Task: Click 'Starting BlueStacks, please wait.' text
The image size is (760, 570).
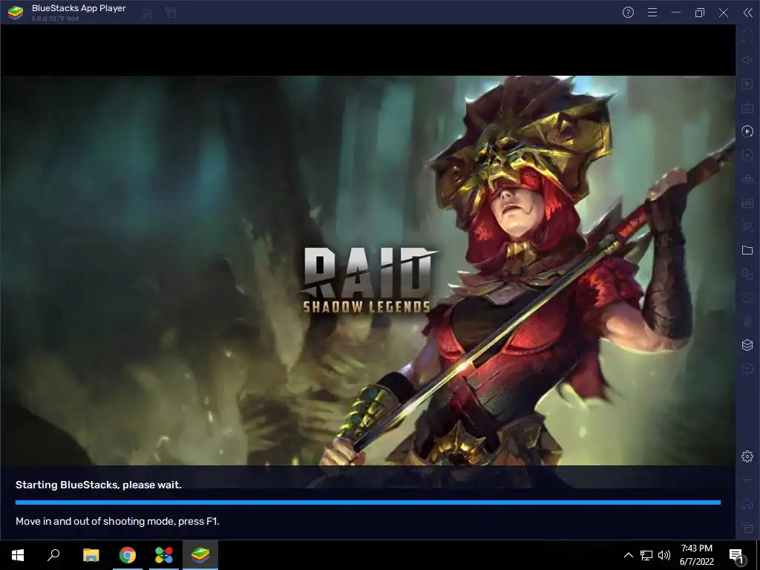Action: 99,485
